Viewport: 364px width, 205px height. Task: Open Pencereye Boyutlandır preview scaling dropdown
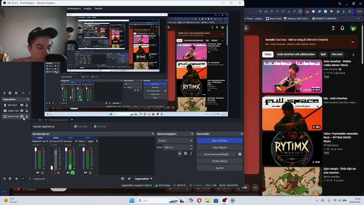pyautogui.click(x=61, y=120)
